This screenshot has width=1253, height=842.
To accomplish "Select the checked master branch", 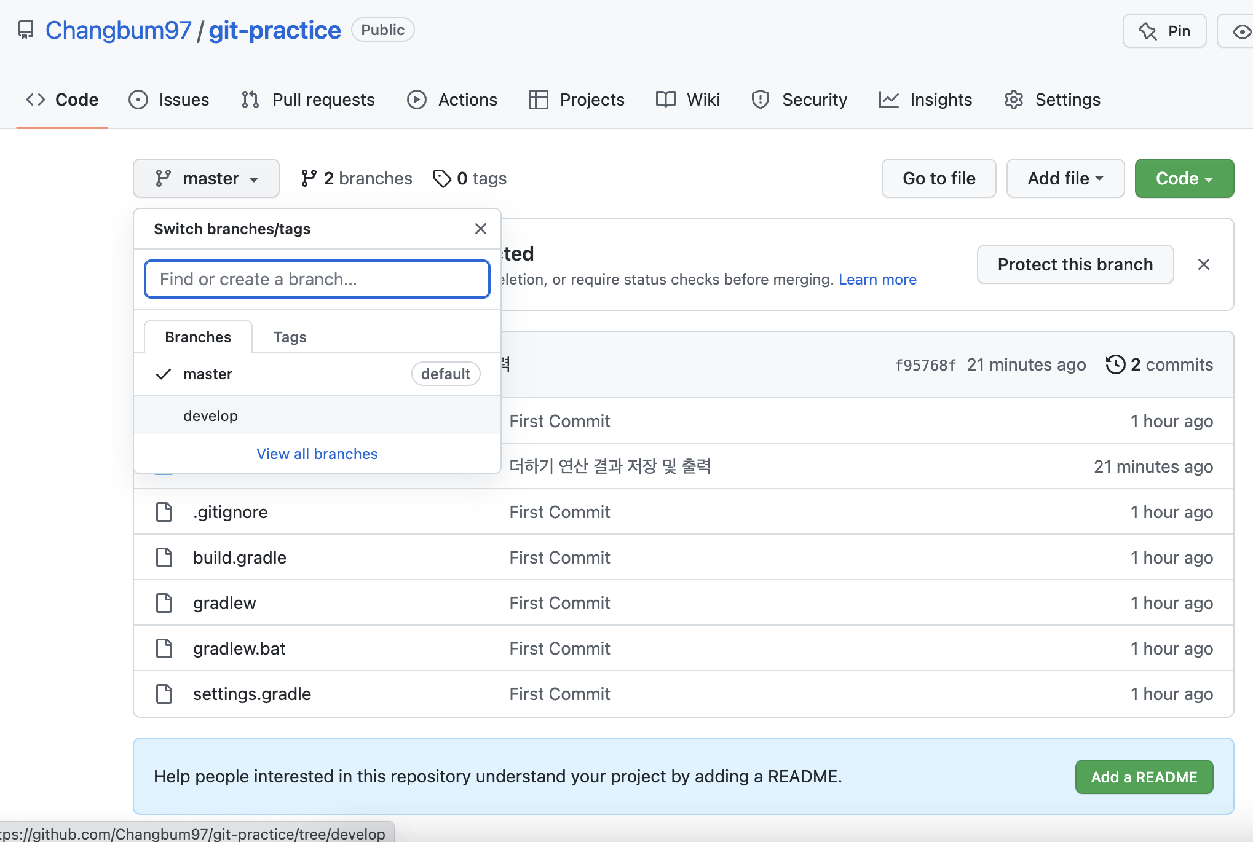I will tap(208, 374).
